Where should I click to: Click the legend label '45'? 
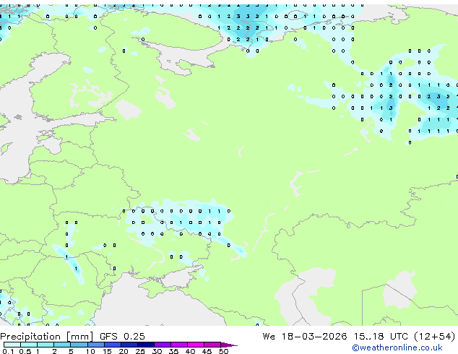(207, 351)
